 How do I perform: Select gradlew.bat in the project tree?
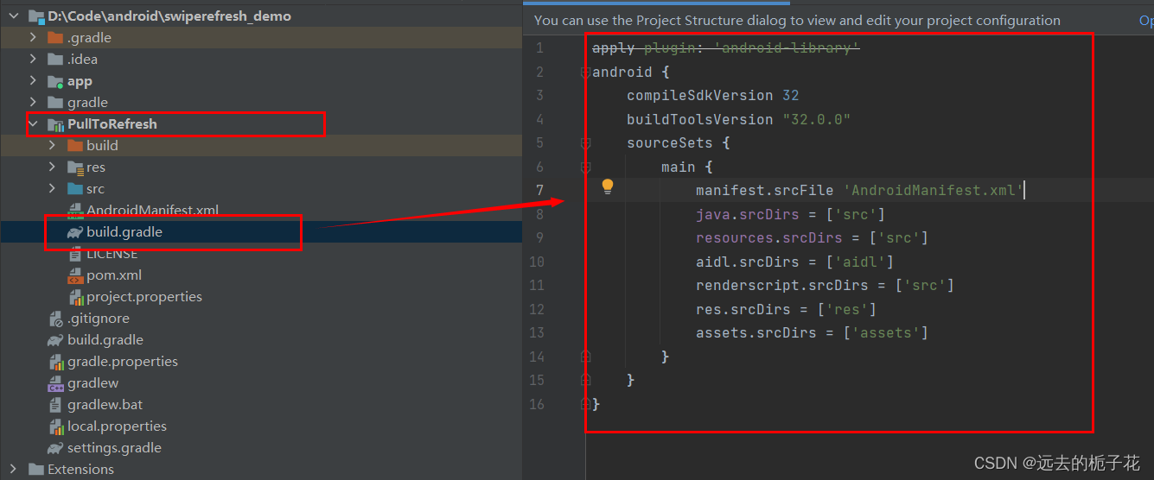(105, 405)
